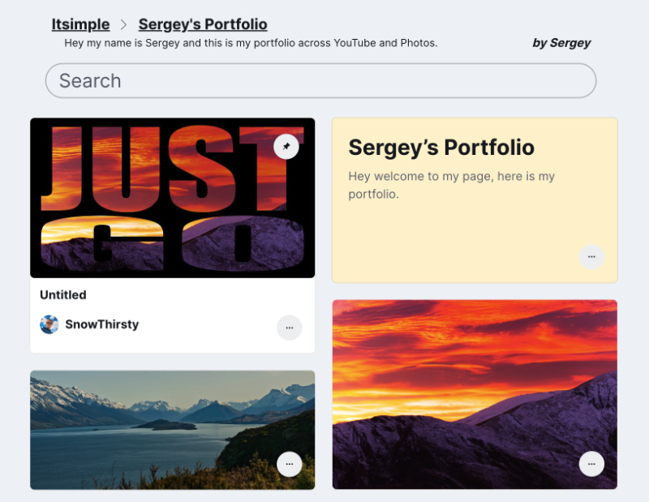Image resolution: width=649 pixels, height=502 pixels.
Task: Click the 'by Sergey' author credit
Action: (561, 43)
